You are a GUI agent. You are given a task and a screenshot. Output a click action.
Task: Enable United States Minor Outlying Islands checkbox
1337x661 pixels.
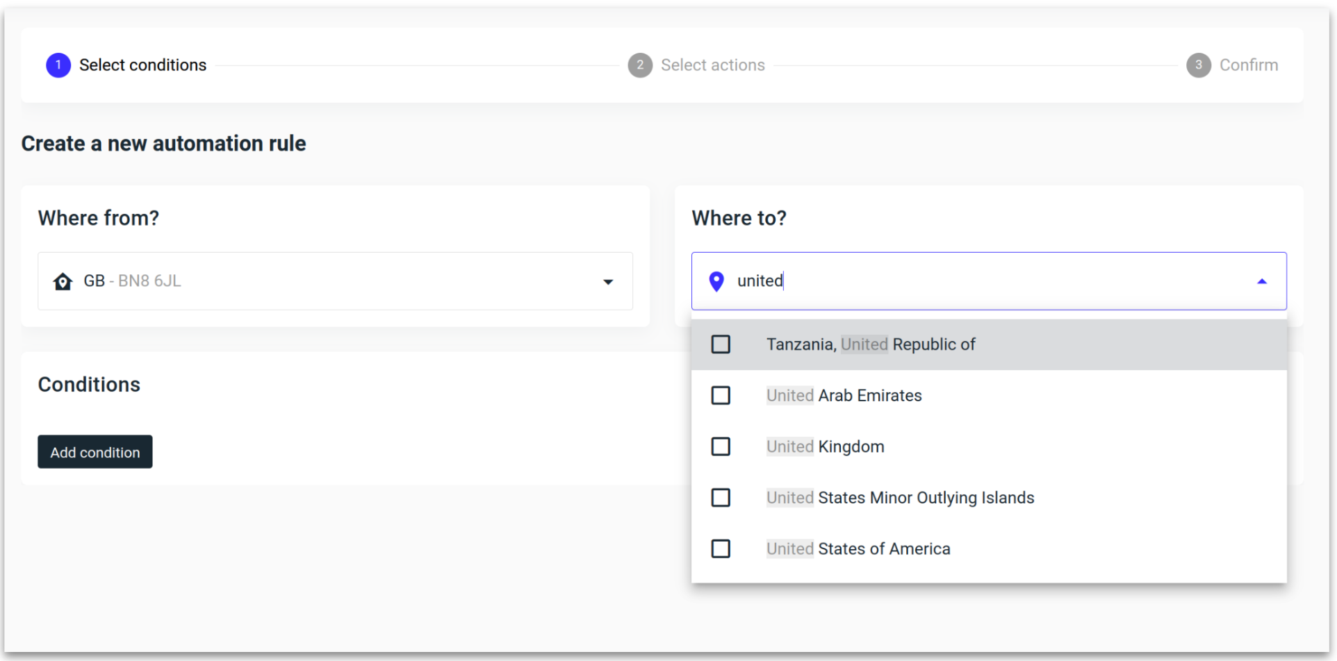pyautogui.click(x=721, y=498)
